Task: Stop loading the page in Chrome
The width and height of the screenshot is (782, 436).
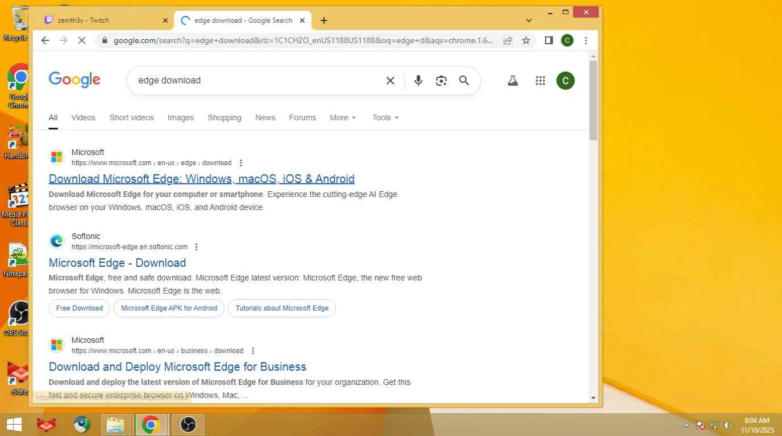Action: (81, 40)
